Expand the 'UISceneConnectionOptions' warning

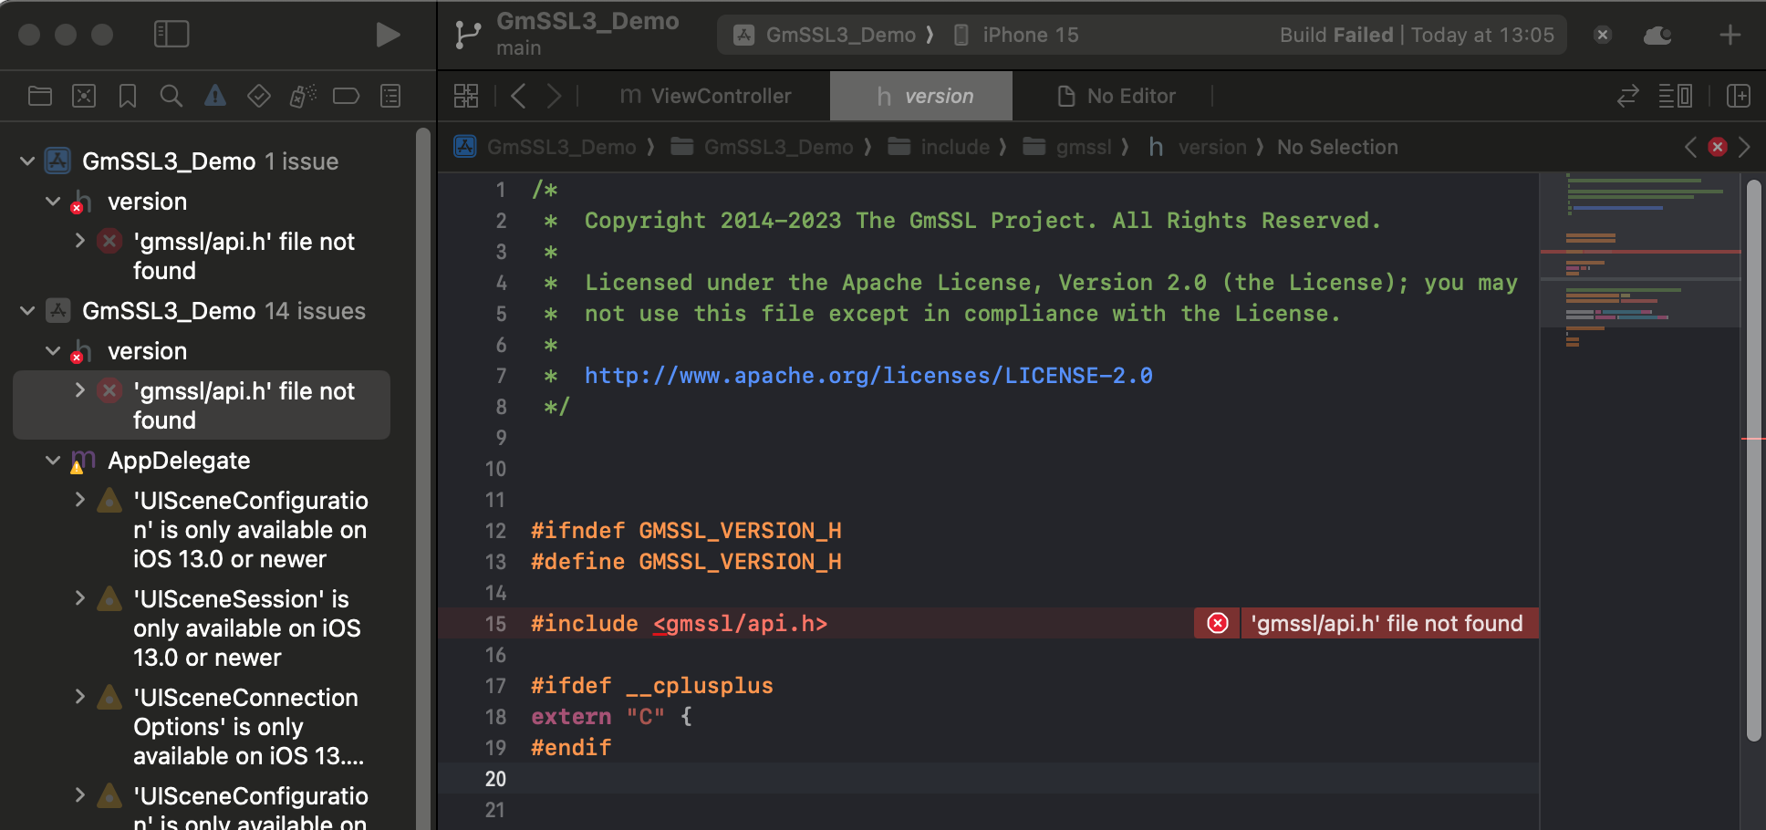pos(79,697)
